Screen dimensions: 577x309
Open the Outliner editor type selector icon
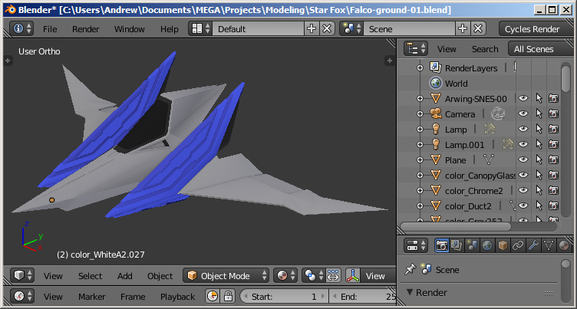[416, 48]
